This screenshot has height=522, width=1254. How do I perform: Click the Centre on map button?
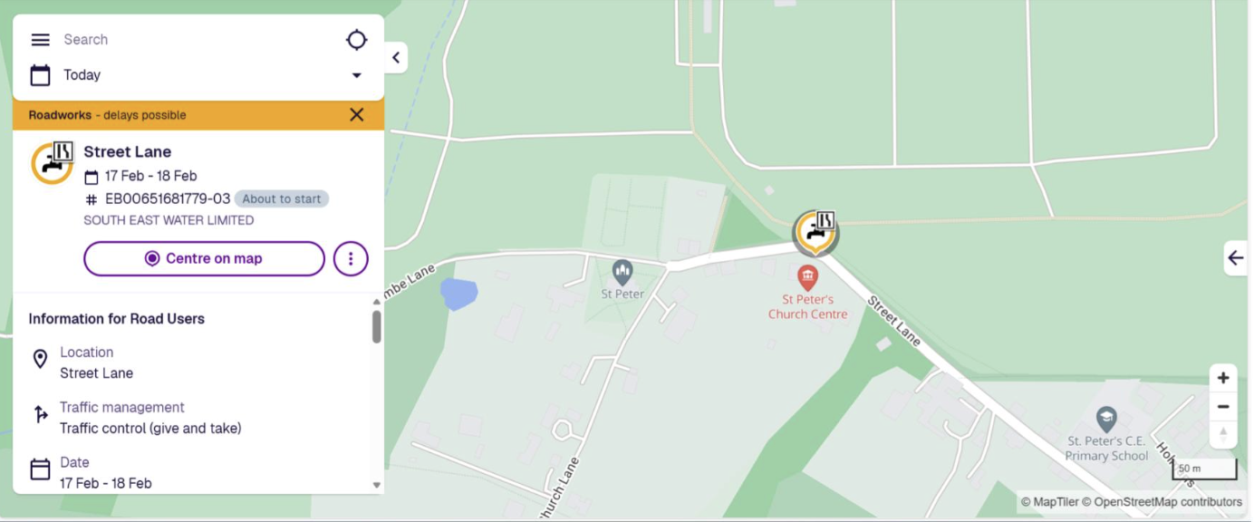204,258
